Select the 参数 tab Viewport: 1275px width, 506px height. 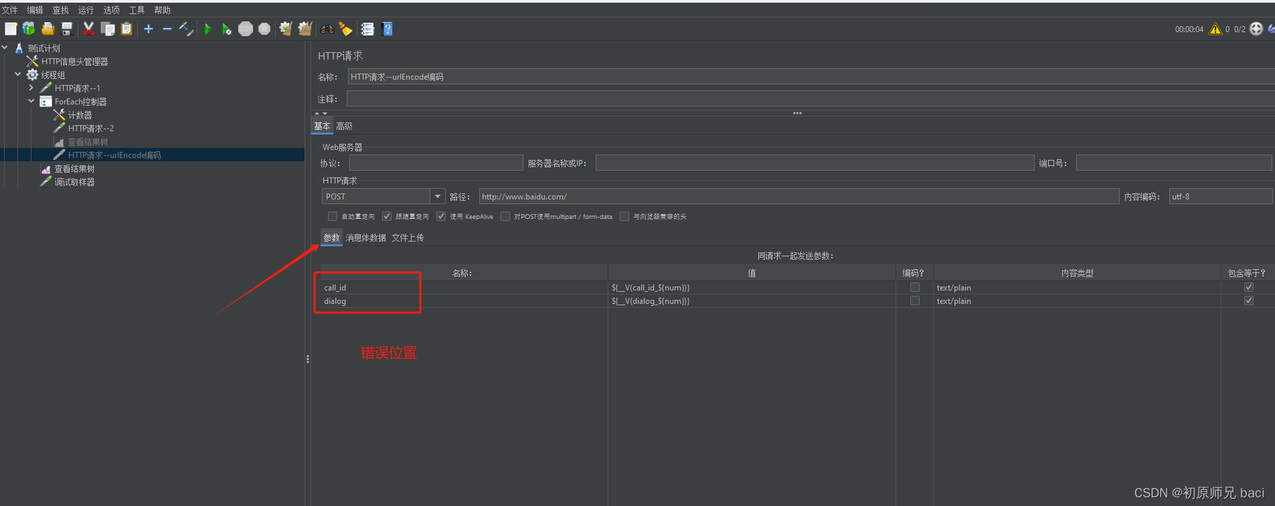pos(331,238)
